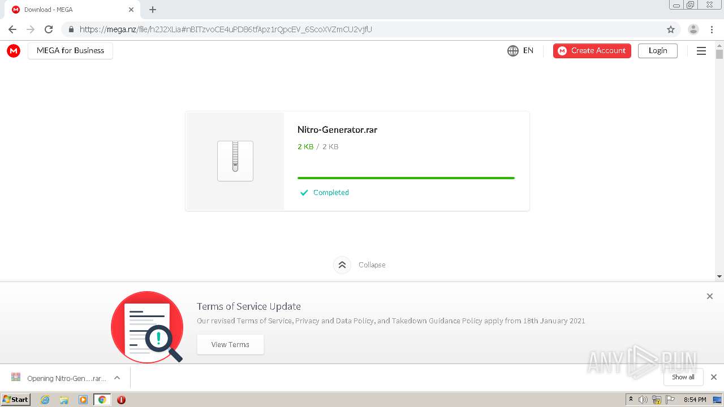Collapse the section with double-chevron icon
Image resolution: width=724 pixels, height=407 pixels.
tap(342, 265)
